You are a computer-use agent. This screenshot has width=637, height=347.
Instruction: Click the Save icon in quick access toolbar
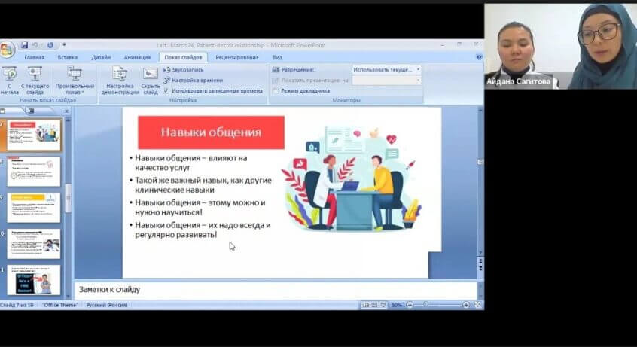click(25, 45)
